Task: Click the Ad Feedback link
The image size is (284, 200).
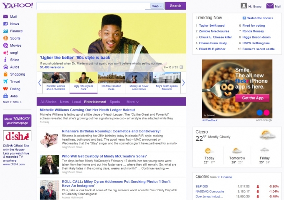Action: tap(210, 120)
